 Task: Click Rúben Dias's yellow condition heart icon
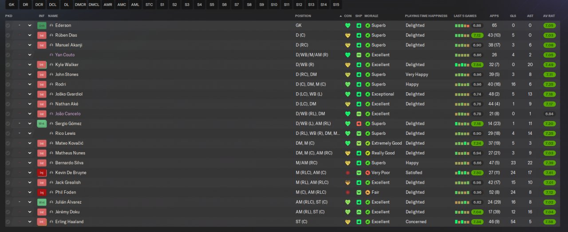(x=348, y=35)
